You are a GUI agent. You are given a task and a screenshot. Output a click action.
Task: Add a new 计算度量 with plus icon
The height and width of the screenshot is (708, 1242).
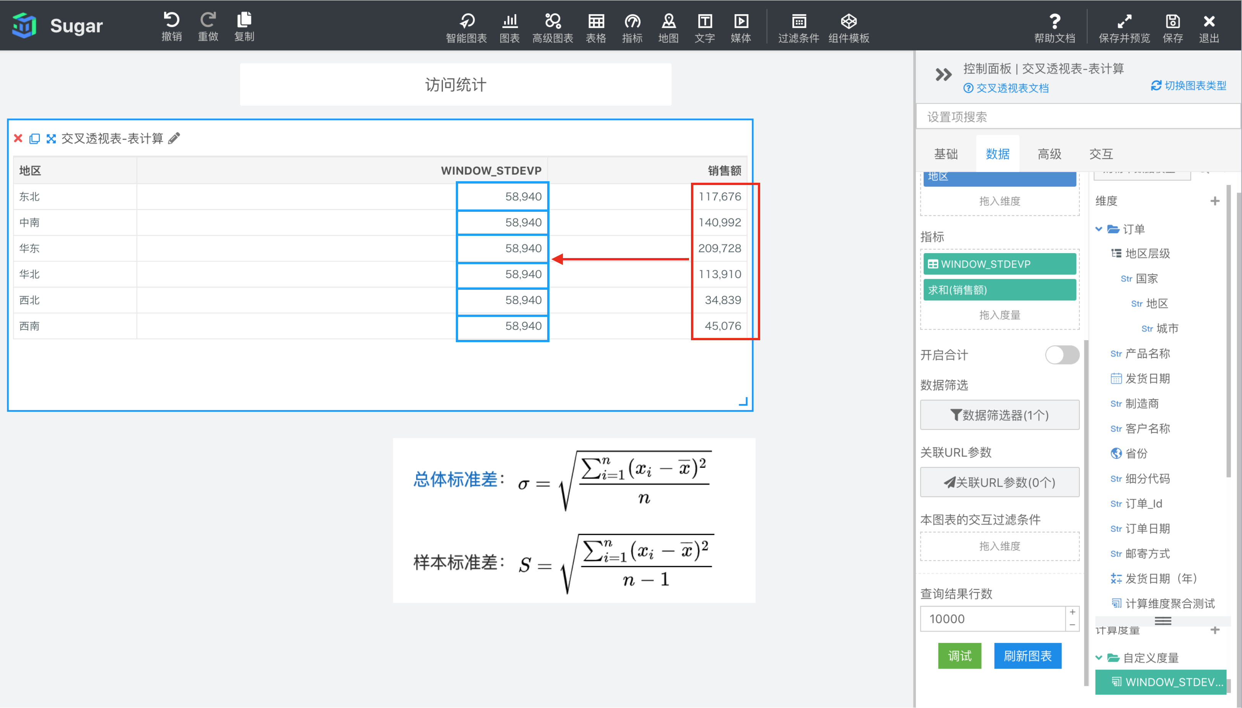click(1215, 630)
